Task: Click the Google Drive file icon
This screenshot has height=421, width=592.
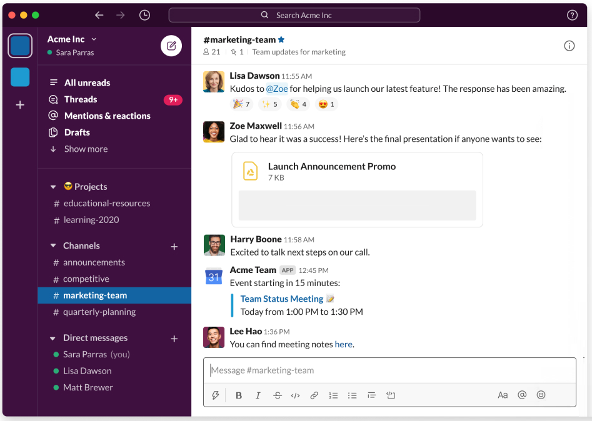Action: pyautogui.click(x=250, y=171)
